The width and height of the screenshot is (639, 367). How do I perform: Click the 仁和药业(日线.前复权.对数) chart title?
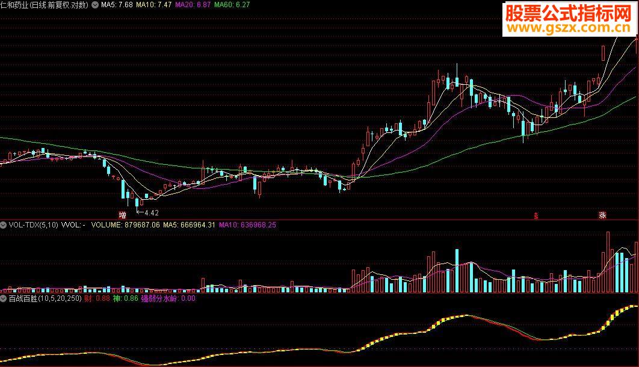(x=45, y=5)
